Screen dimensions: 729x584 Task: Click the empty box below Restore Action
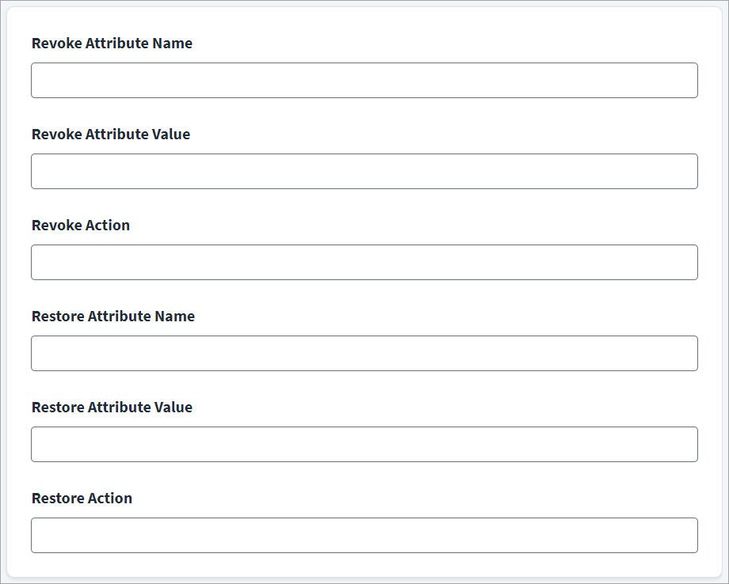(x=364, y=535)
